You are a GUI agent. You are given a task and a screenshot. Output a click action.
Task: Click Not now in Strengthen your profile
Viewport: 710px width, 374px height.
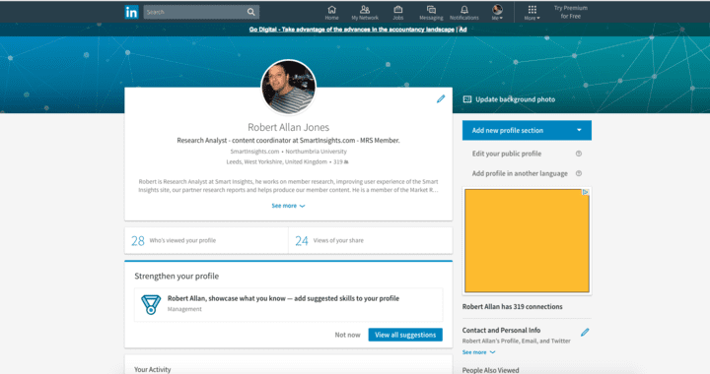pos(347,335)
